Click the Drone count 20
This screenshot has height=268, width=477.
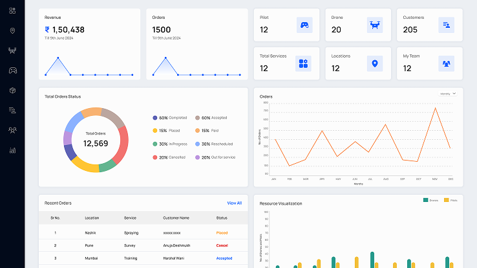click(336, 30)
